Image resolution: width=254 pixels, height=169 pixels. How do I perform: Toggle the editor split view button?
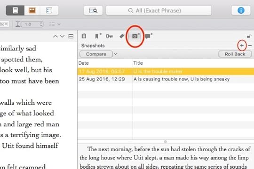[71, 36]
